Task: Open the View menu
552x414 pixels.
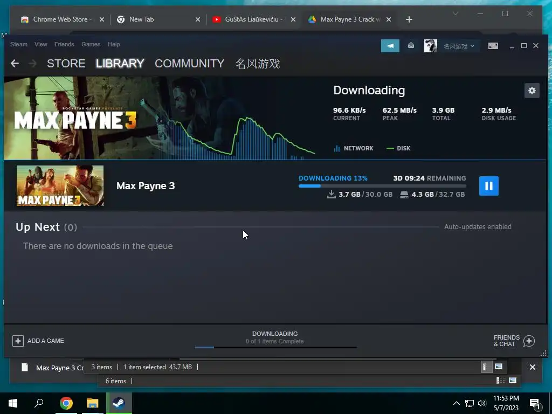Action: click(x=41, y=44)
